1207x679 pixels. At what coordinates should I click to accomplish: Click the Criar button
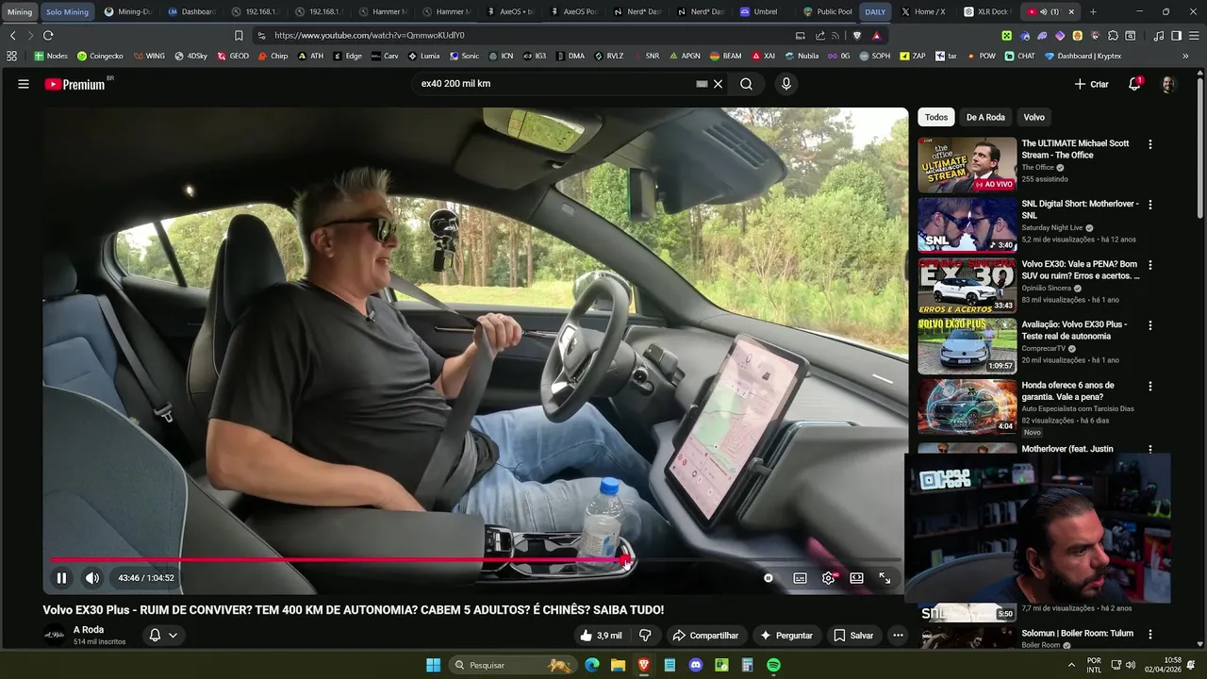(1091, 84)
